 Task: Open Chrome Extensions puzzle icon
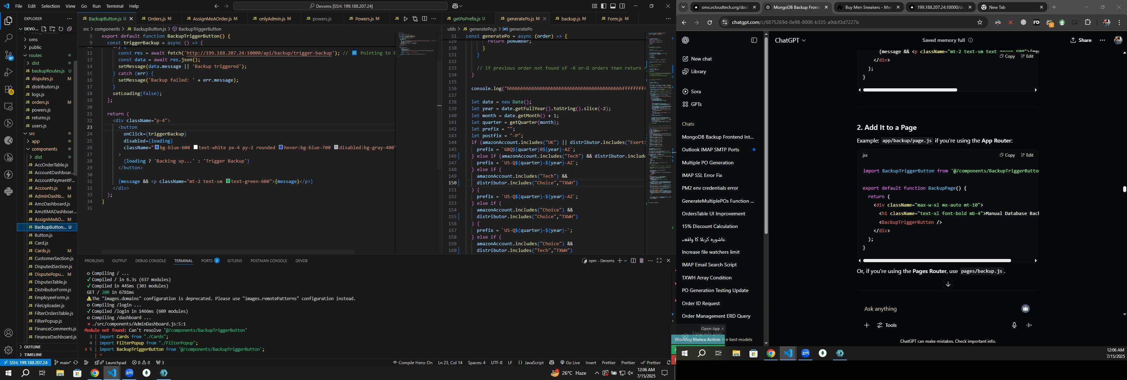pyautogui.click(x=1088, y=22)
